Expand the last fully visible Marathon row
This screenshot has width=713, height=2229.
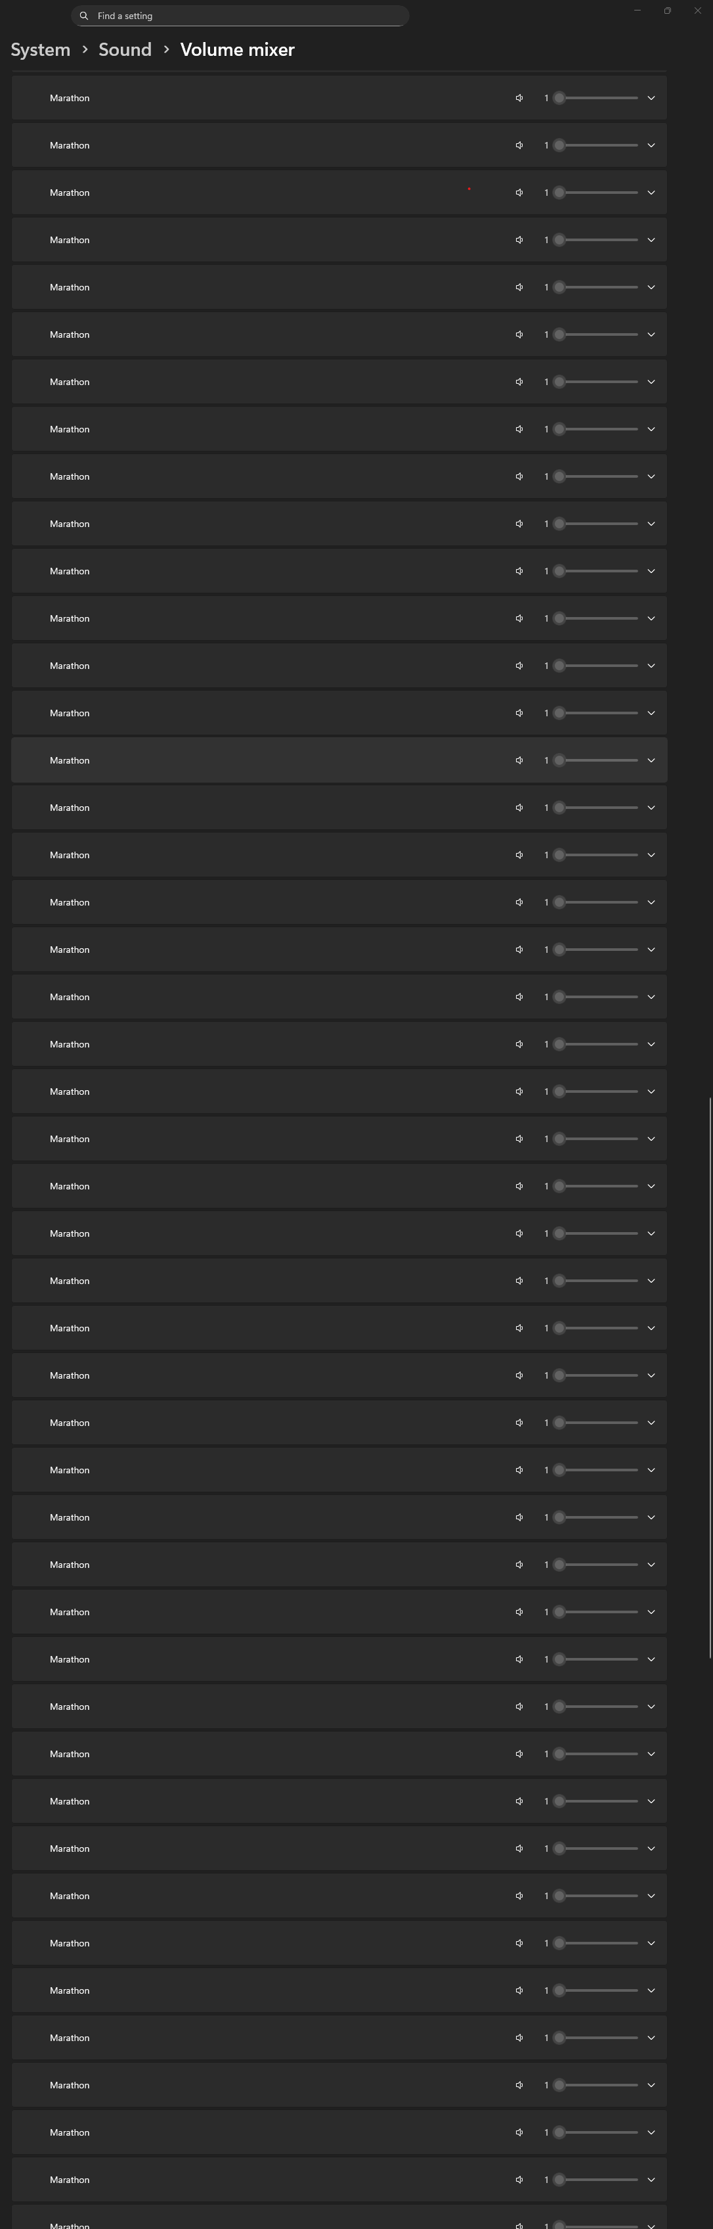651,2180
